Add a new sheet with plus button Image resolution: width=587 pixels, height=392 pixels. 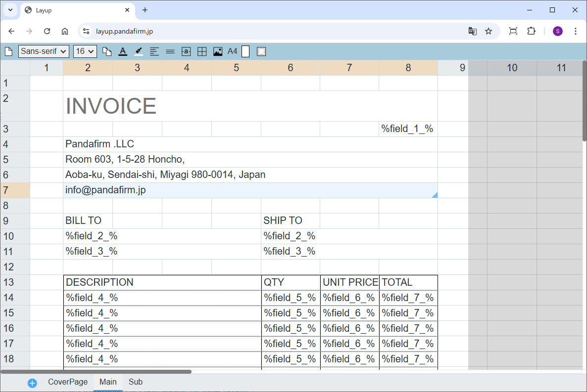32,383
